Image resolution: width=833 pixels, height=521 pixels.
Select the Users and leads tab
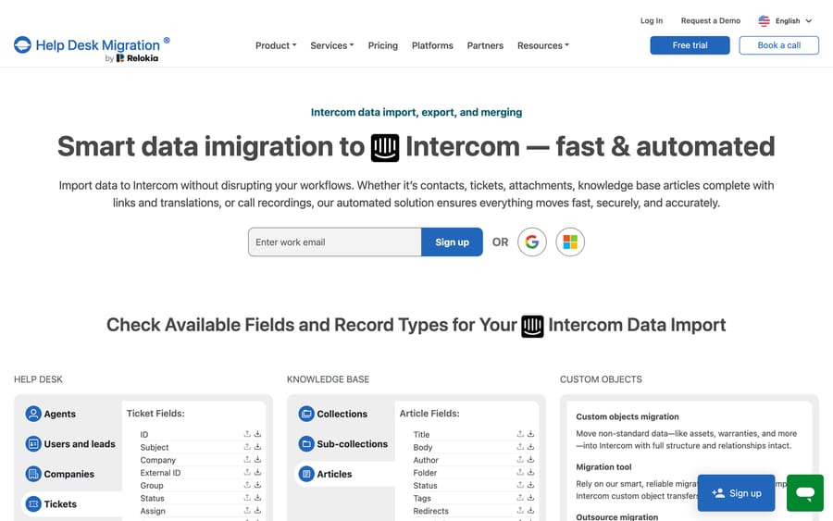point(71,443)
